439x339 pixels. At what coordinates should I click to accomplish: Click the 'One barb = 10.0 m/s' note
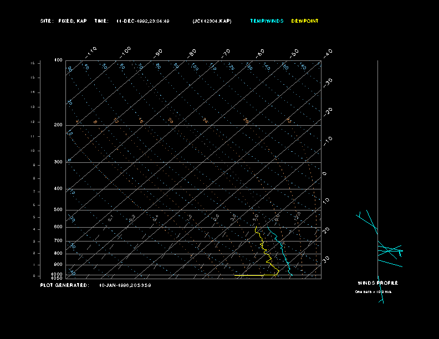pos(373,292)
